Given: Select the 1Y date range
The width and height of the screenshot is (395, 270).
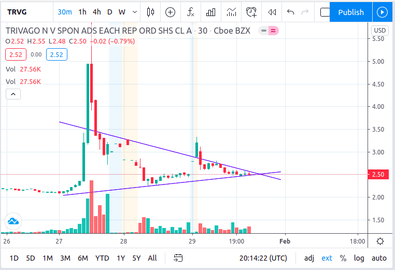Looking at the screenshot, I should click(121, 258).
